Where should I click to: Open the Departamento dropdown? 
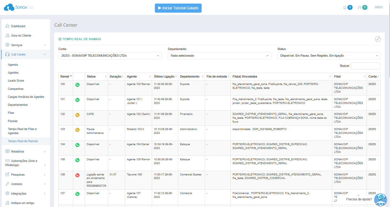tap(219, 56)
